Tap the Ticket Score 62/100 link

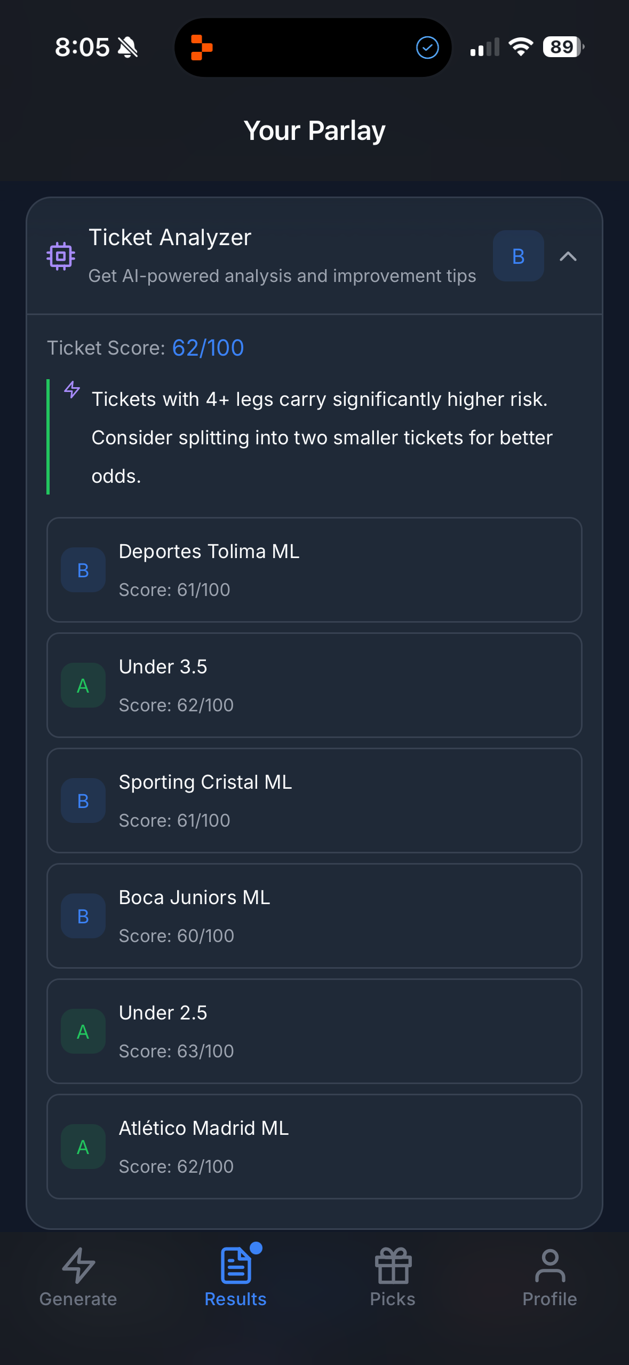pyautogui.click(x=207, y=347)
